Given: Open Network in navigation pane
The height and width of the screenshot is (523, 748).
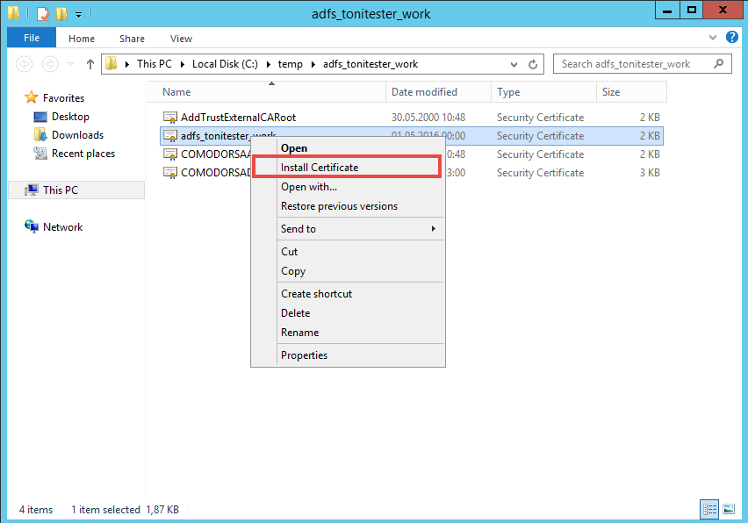Looking at the screenshot, I should tap(62, 226).
